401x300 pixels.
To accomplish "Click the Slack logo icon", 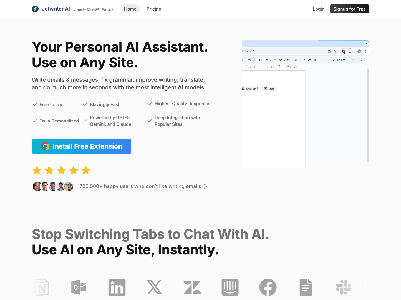I will [344, 287].
